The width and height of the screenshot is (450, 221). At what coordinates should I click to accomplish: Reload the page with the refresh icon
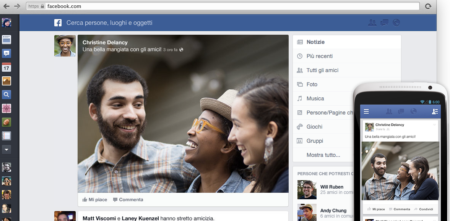pyautogui.click(x=428, y=6)
